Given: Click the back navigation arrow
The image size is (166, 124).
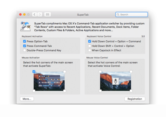Looking at the screenshot, I should tap(35, 15).
